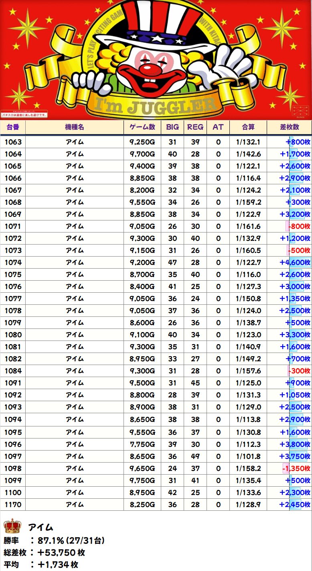Click the +4,600枚 value in row 1074
The image size is (312, 571).
(x=295, y=262)
